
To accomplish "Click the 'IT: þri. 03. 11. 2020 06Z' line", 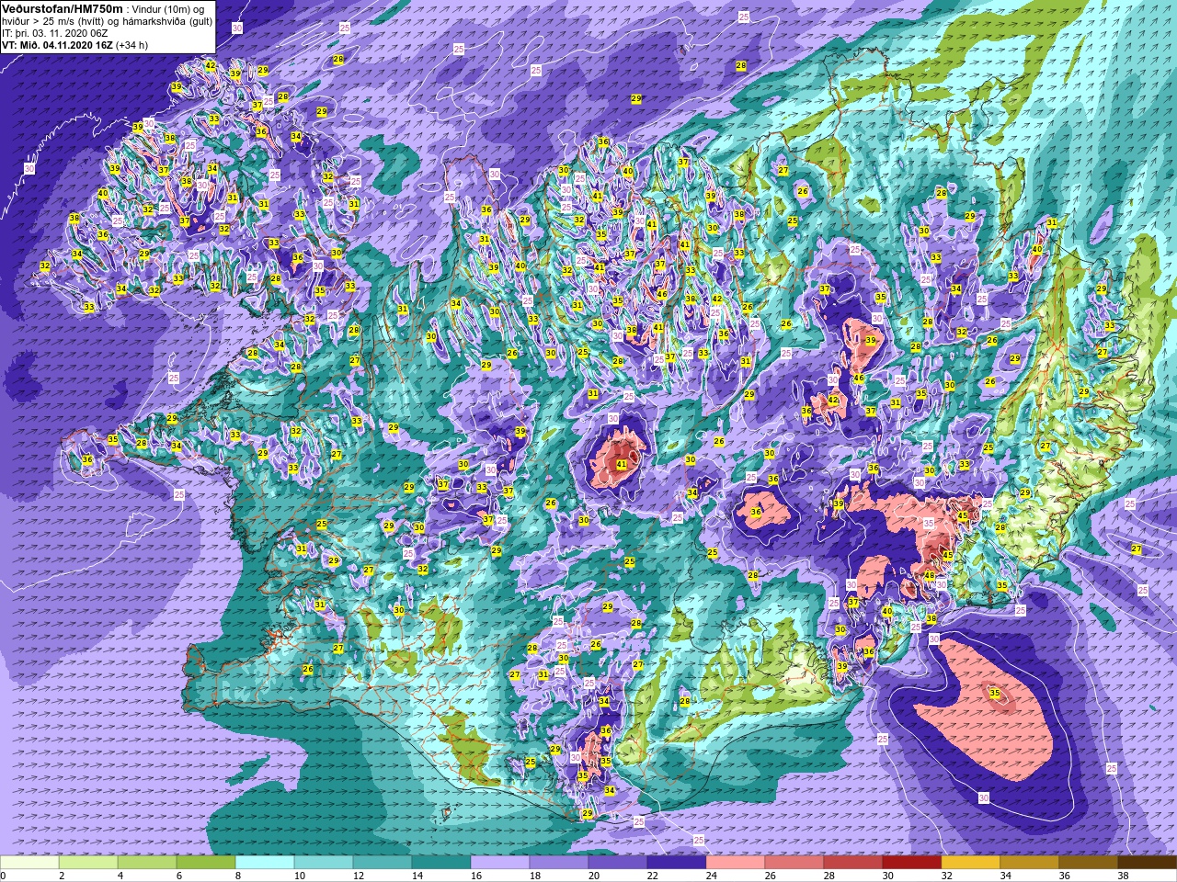I will click(x=55, y=32).
